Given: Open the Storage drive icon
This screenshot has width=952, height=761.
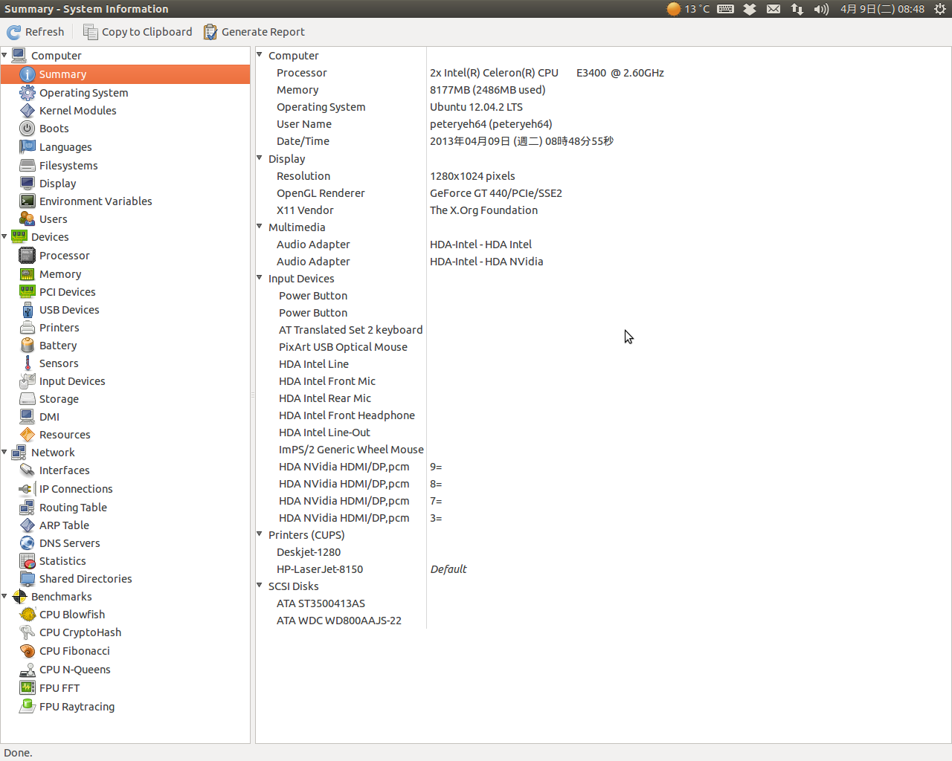Looking at the screenshot, I should tap(28, 399).
